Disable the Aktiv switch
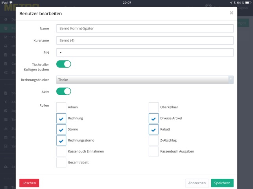This screenshot has width=253, height=189. click(x=64, y=91)
